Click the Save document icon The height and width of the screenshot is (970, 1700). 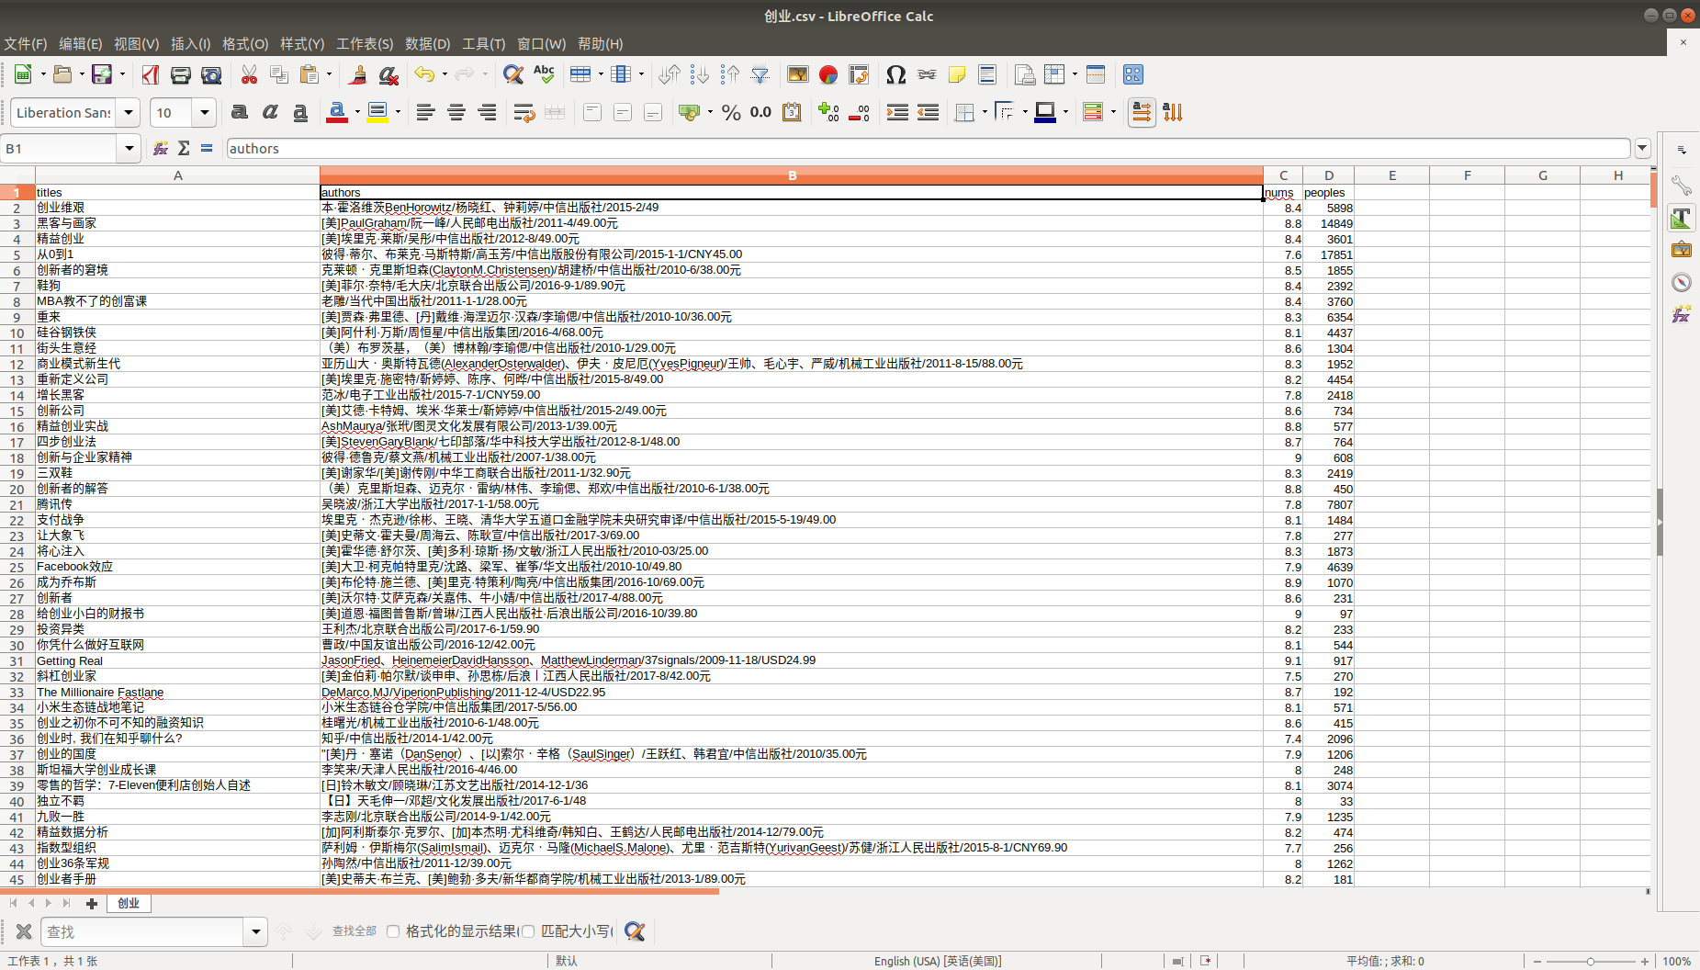(x=101, y=74)
